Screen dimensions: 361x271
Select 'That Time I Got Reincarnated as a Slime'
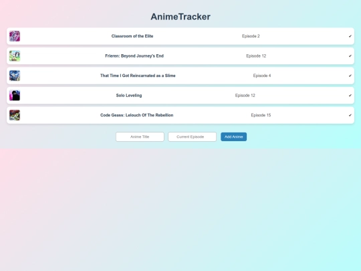(x=138, y=76)
